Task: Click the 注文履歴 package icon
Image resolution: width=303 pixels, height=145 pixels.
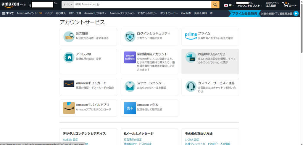Action: pyautogui.click(x=69, y=37)
